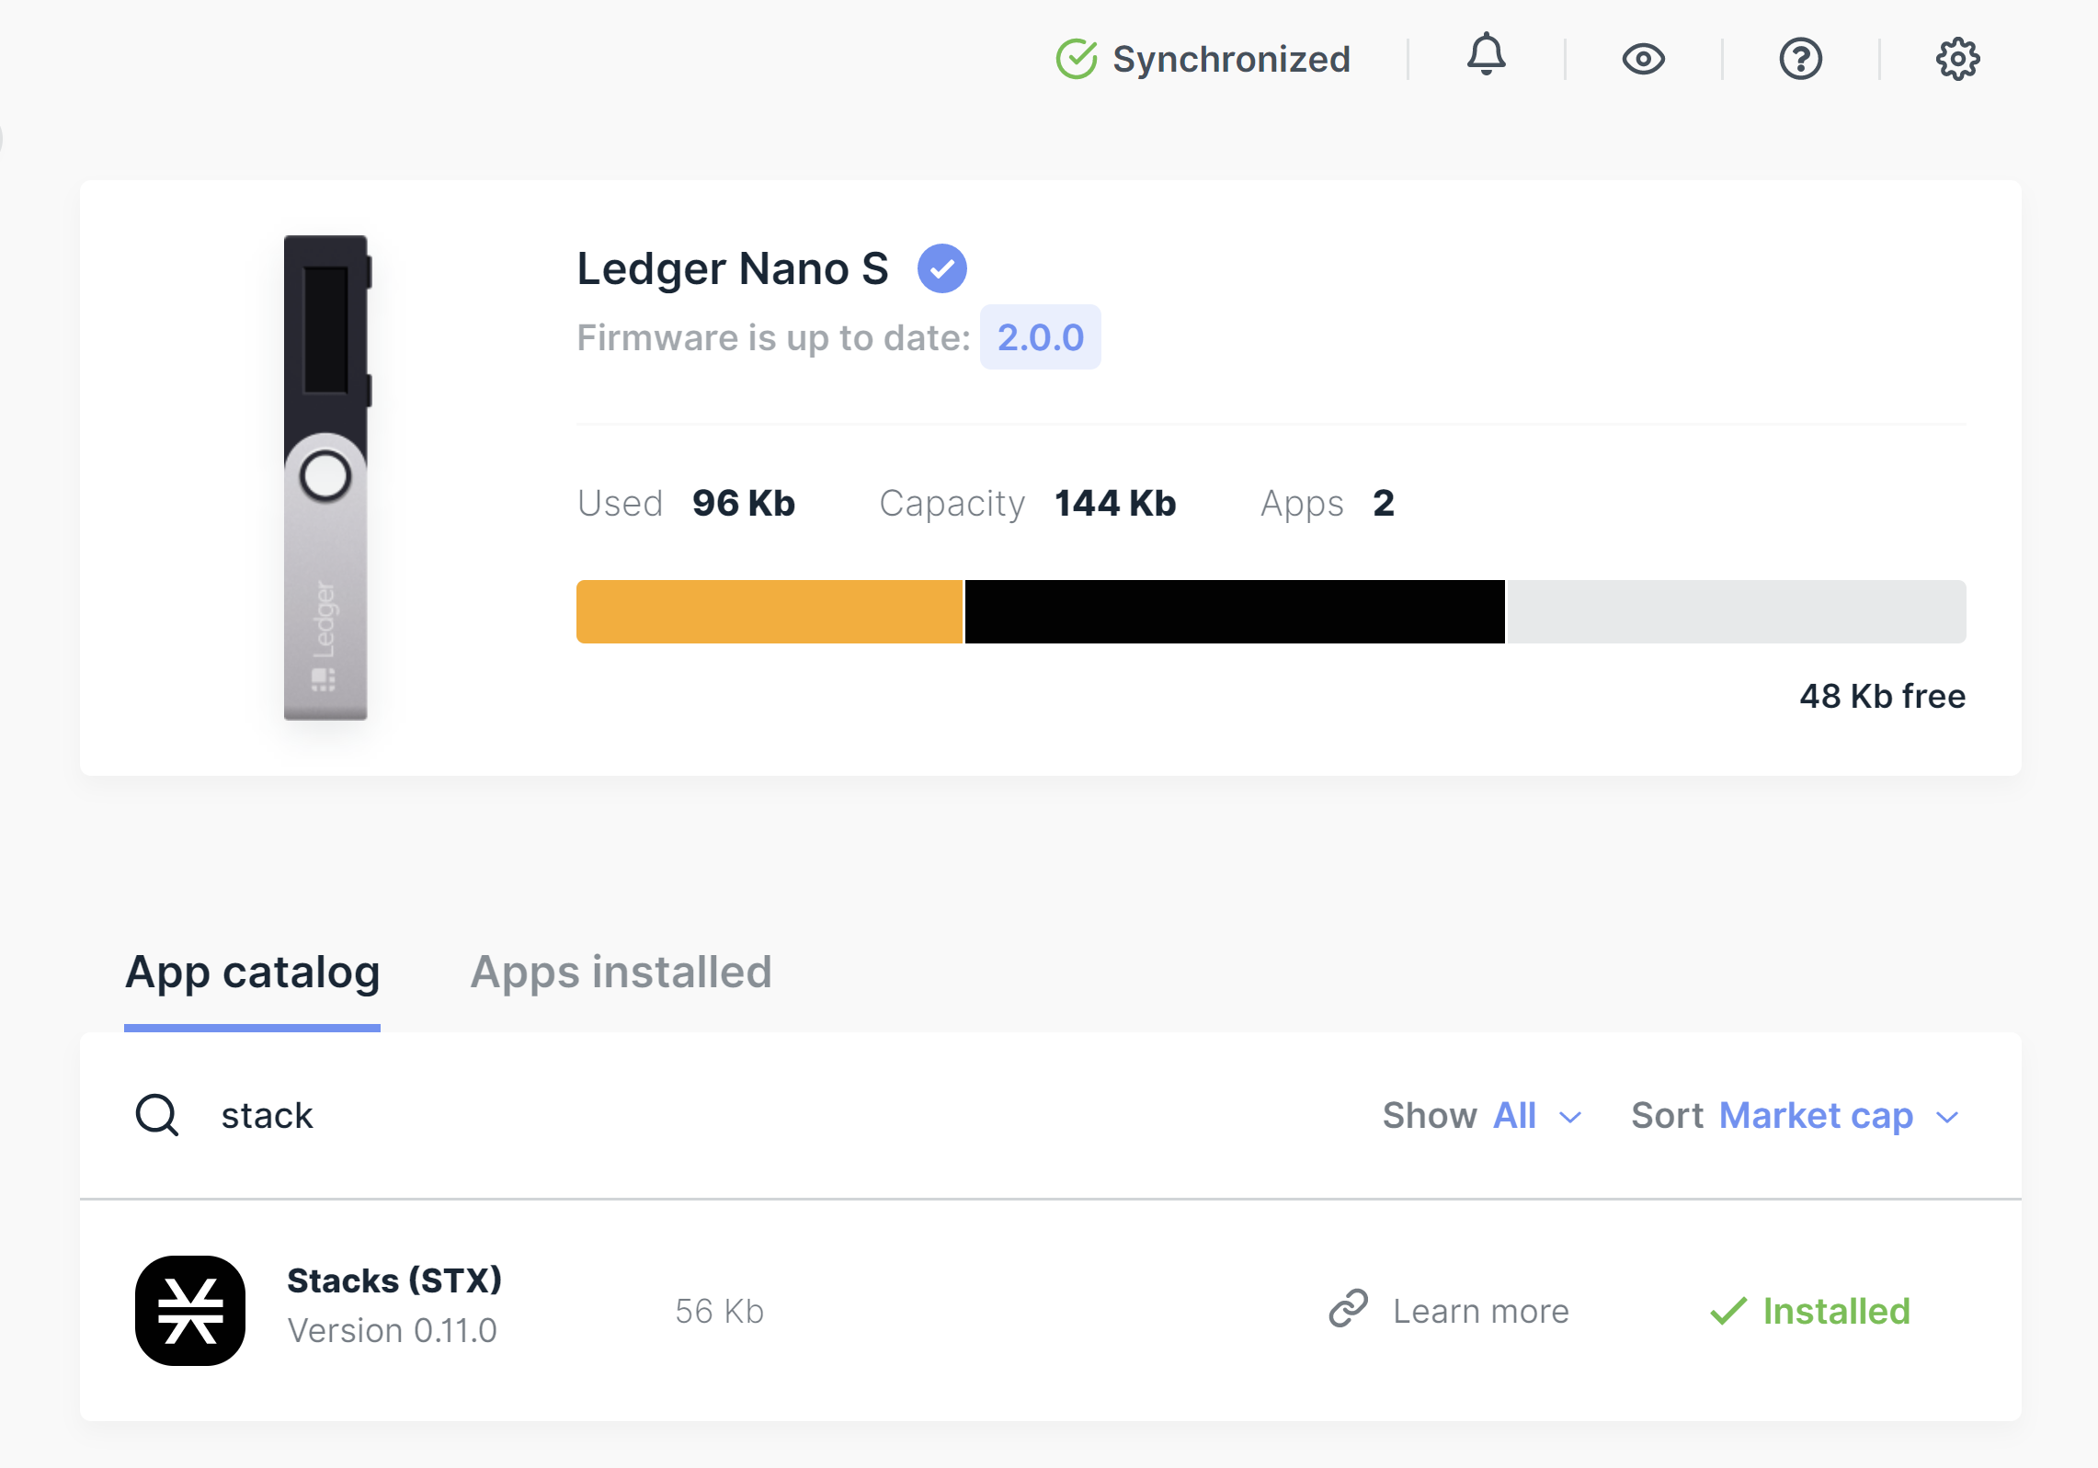Expand the firmware version 2.0.0 badge

[1041, 336]
